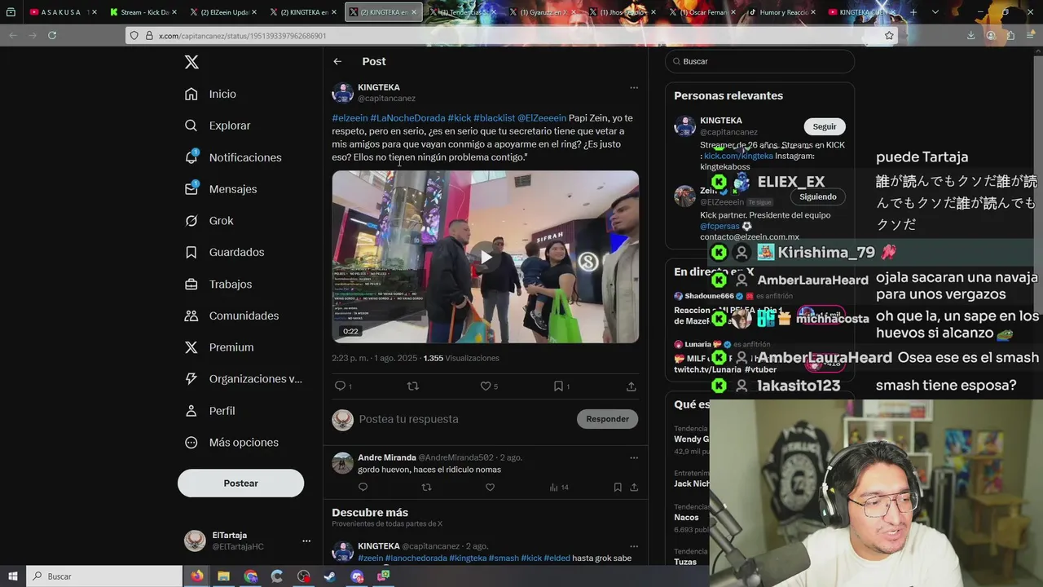Screen dimensions: 1043x587
Task: Click the reply icon on main post
Action: [341, 386]
